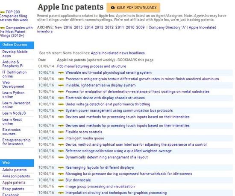Open Pcb manufacturing process and structure patent
Viewport: 235px width, 196px height.
coord(91,66)
